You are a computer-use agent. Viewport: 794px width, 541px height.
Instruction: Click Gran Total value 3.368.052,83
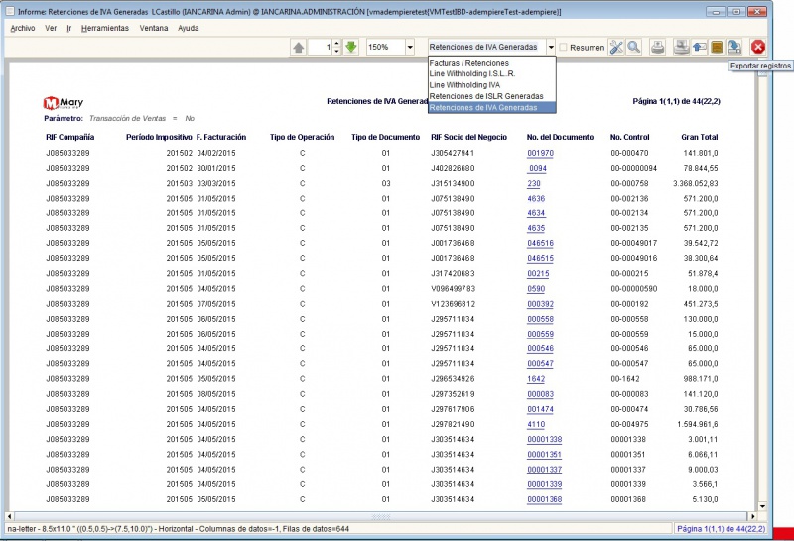tap(696, 184)
